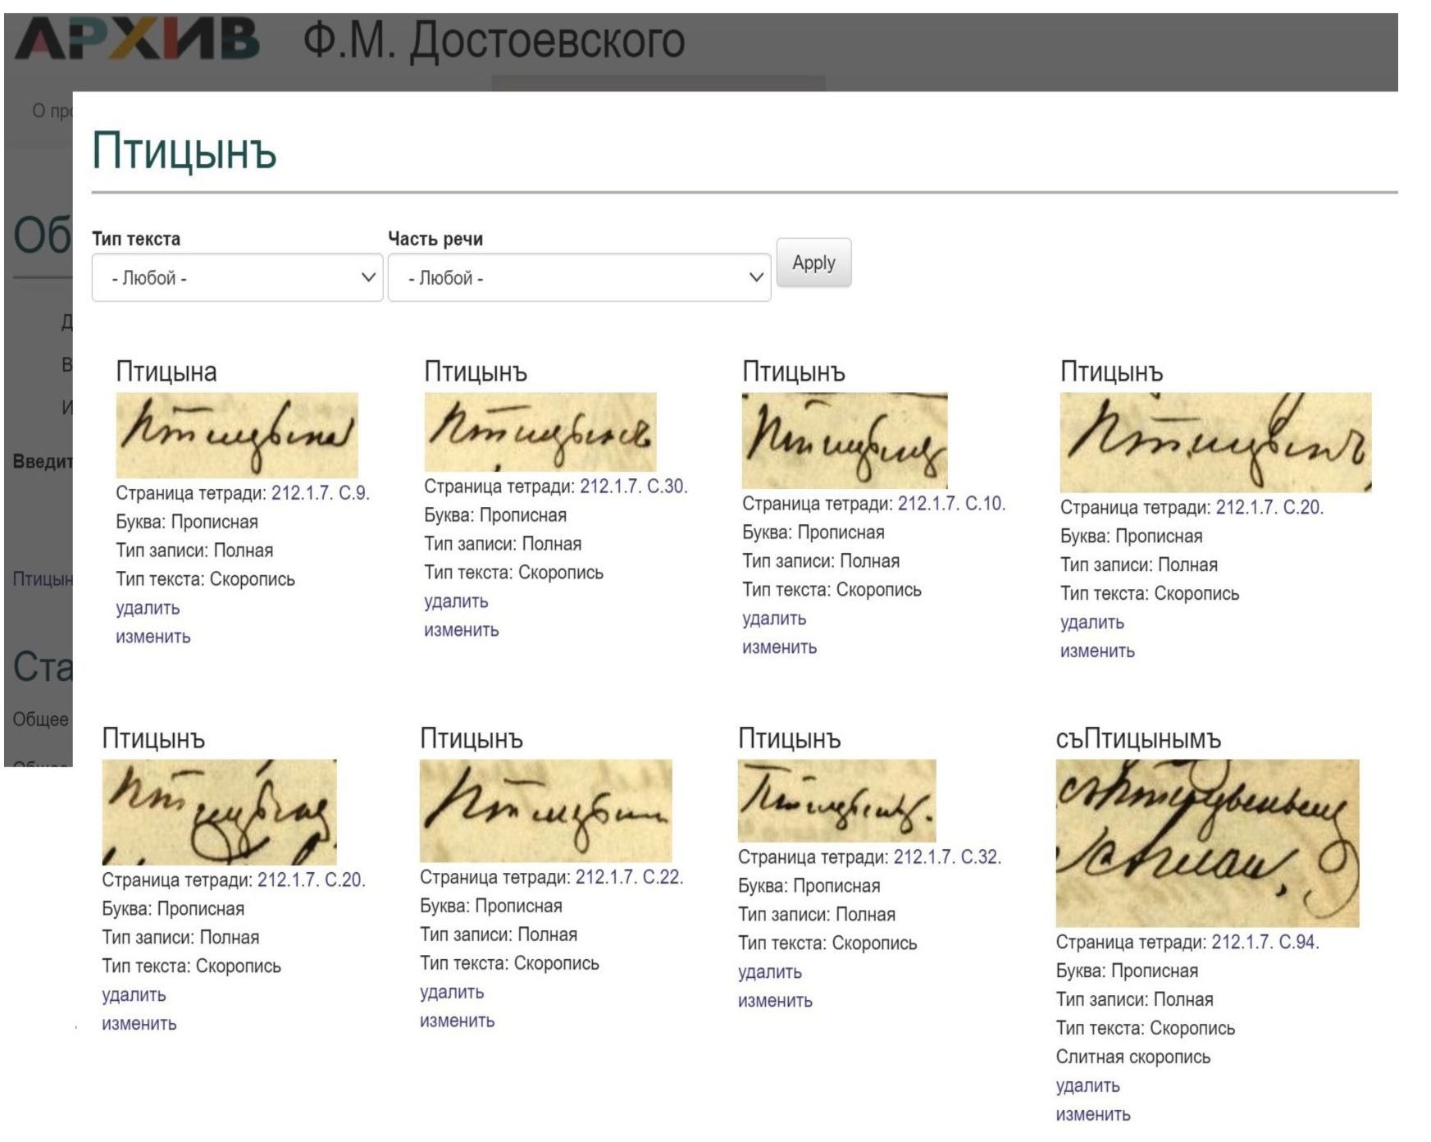Click удалить for the съПтицынымъ С.94 entry
Image resolution: width=1431 pixels, height=1142 pixels.
click(1087, 1086)
